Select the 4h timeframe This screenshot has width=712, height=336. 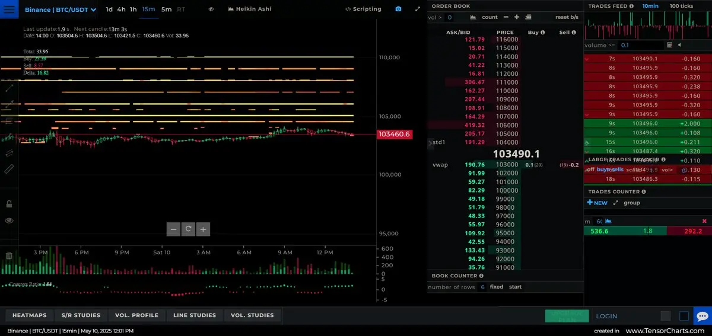[121, 9]
